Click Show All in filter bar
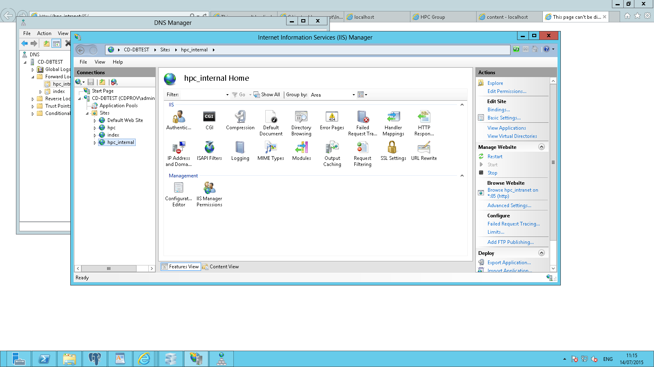Image resolution: width=654 pixels, height=367 pixels. pos(267,95)
